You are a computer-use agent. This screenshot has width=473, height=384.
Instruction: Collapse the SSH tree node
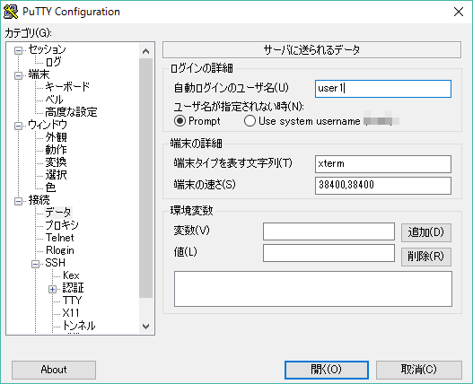point(35,265)
